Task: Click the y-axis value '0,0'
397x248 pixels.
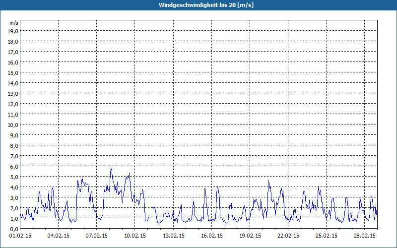Action: (x=14, y=229)
